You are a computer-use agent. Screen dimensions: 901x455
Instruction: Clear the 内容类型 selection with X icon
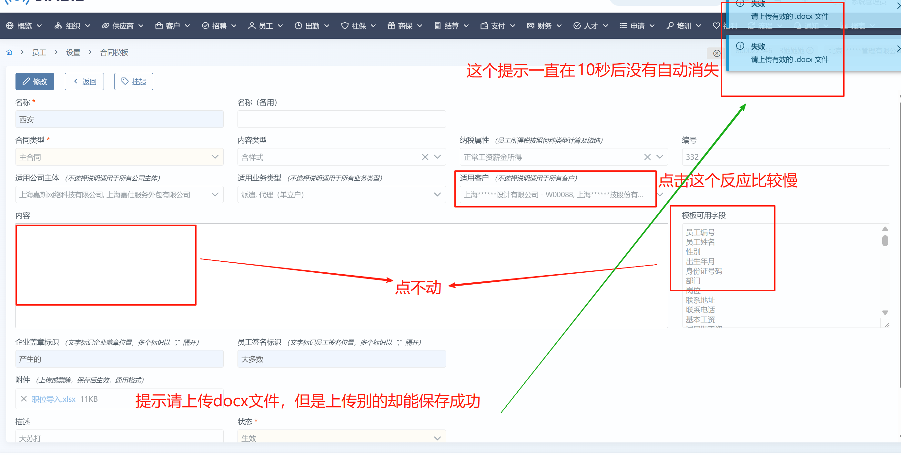(425, 157)
